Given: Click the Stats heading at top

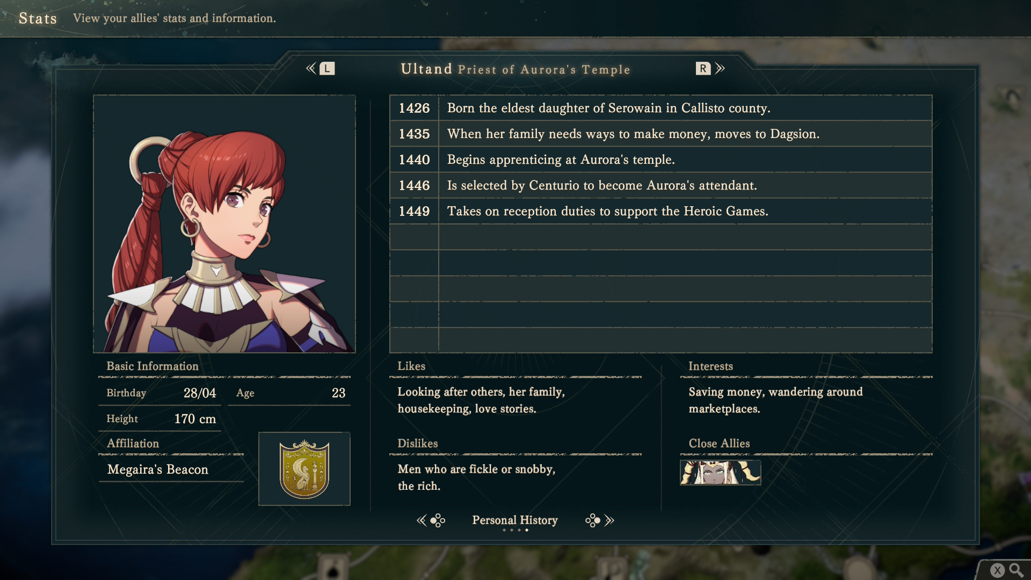Looking at the screenshot, I should pyautogui.click(x=38, y=18).
